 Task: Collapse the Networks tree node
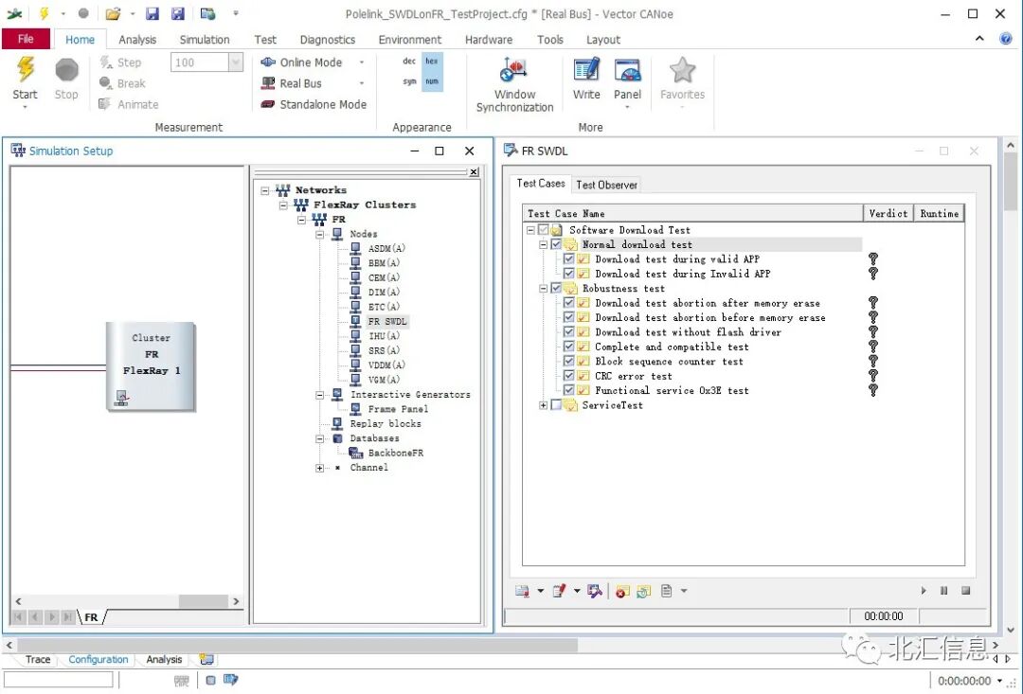(x=265, y=190)
